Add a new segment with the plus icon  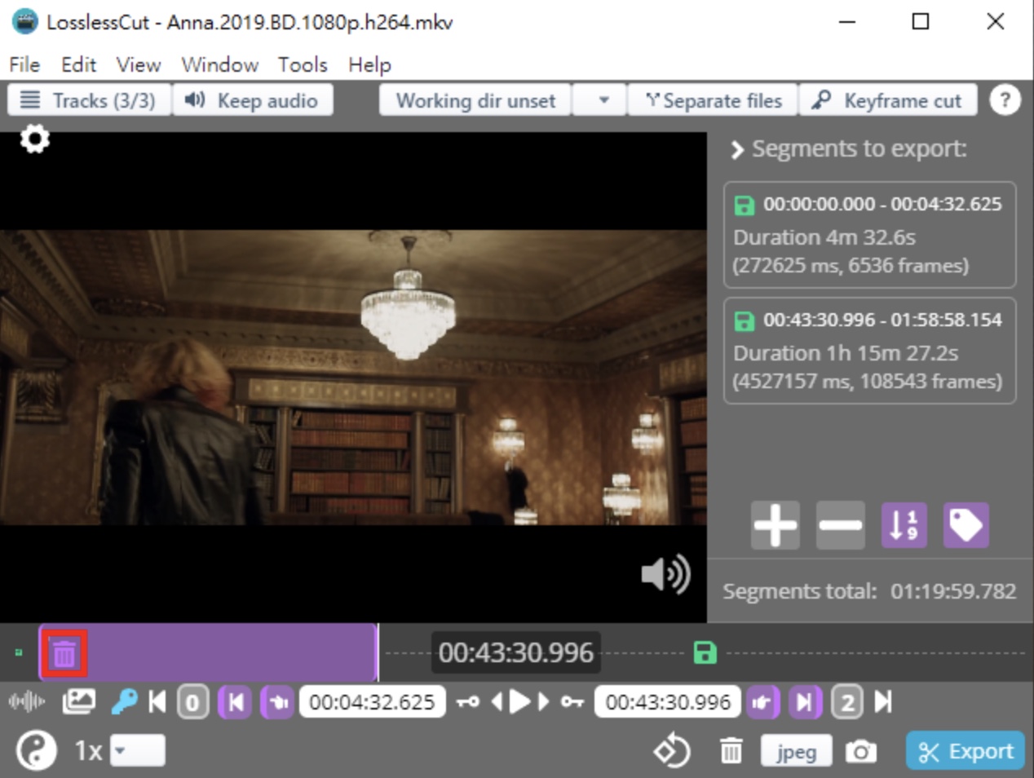click(x=775, y=525)
